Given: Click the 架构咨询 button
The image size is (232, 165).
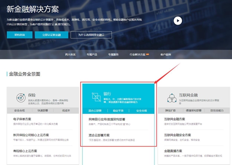Looking at the screenshot, I should (19, 35).
